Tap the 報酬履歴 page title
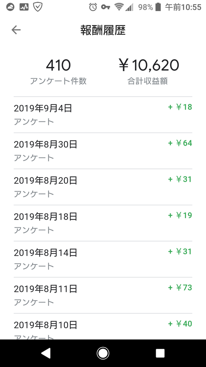This screenshot has width=206, height=367. (x=103, y=30)
